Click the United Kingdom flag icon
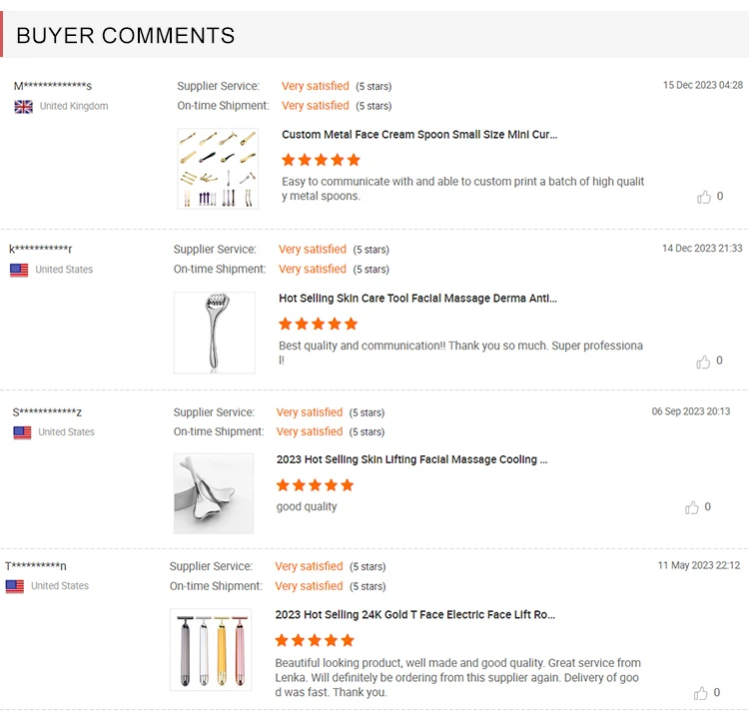This screenshot has width=749, height=718. [24, 107]
